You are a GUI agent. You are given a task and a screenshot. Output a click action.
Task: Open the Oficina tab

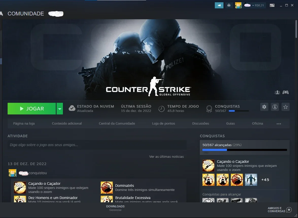[257, 123]
